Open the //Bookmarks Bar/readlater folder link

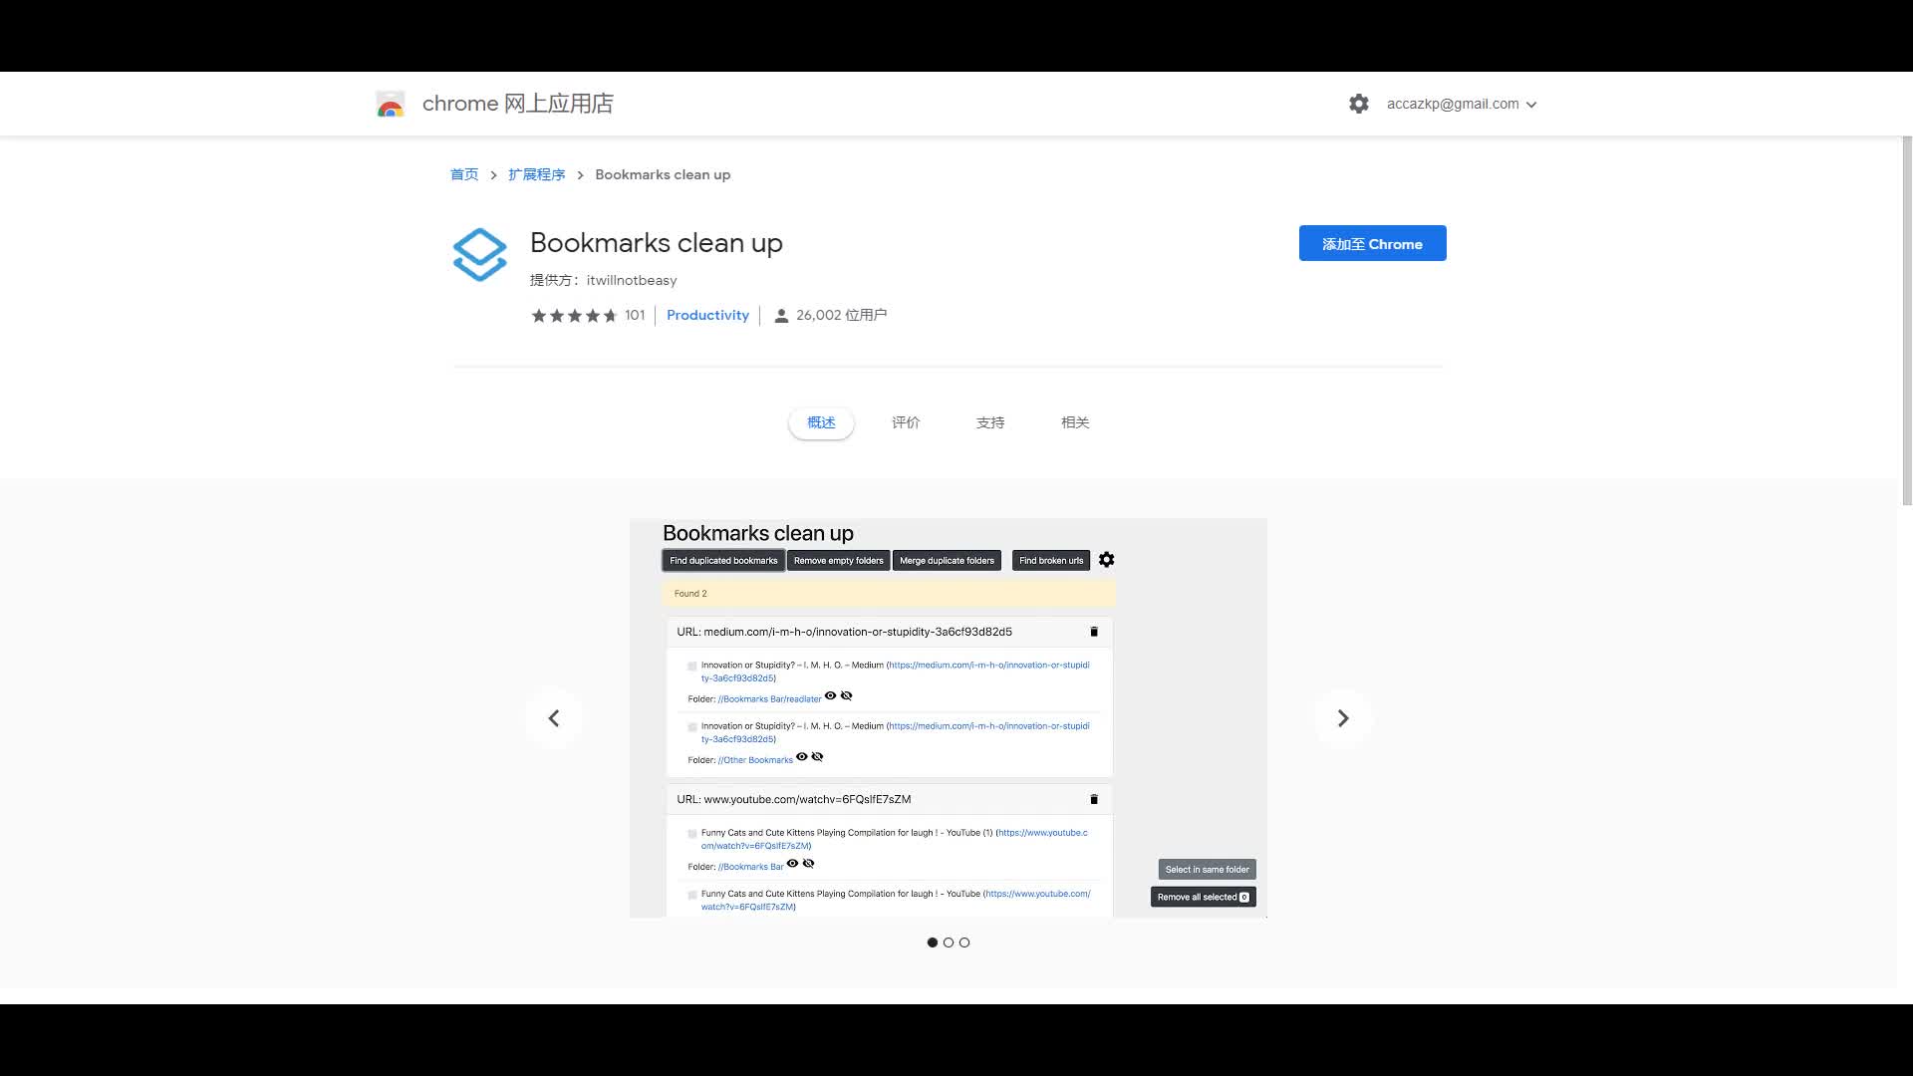coord(769,699)
